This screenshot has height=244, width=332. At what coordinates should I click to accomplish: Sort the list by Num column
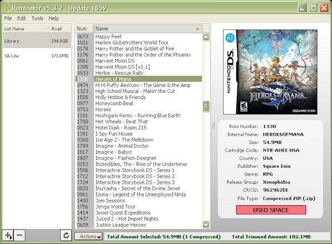(x=83, y=28)
